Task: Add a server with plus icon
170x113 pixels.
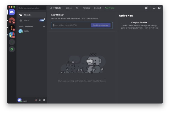Action: pos(12,42)
